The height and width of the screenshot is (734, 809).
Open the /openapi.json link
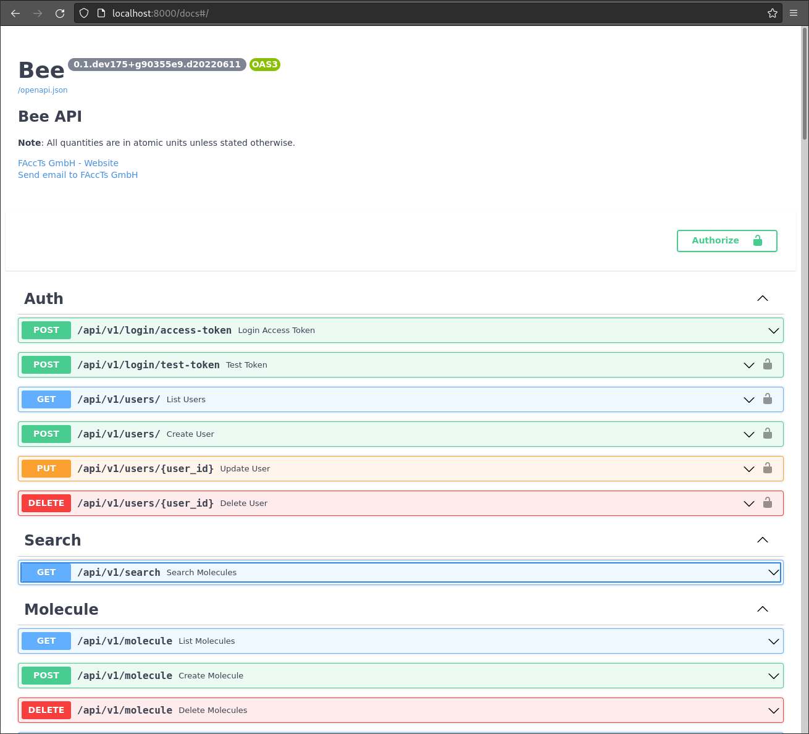pyautogui.click(x=42, y=90)
